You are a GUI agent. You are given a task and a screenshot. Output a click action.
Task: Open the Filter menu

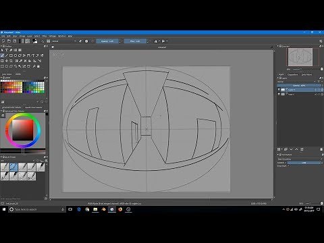[x=44, y=36]
